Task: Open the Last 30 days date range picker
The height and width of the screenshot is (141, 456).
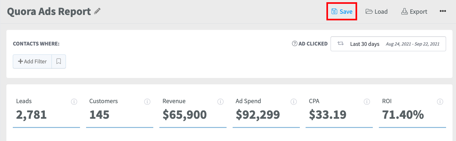Action: pyautogui.click(x=388, y=44)
